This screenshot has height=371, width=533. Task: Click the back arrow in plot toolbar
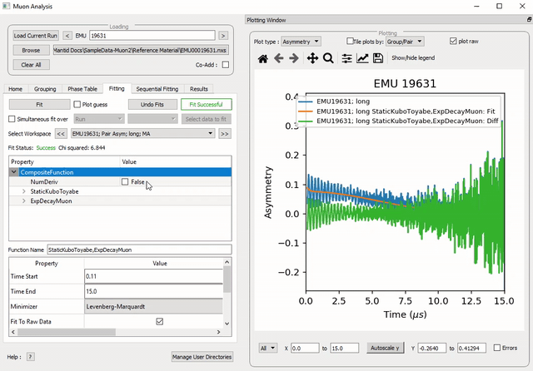pyautogui.click(x=279, y=58)
